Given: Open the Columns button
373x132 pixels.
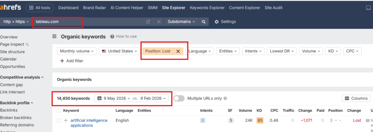Looking at the screenshot, I should 356,98.
